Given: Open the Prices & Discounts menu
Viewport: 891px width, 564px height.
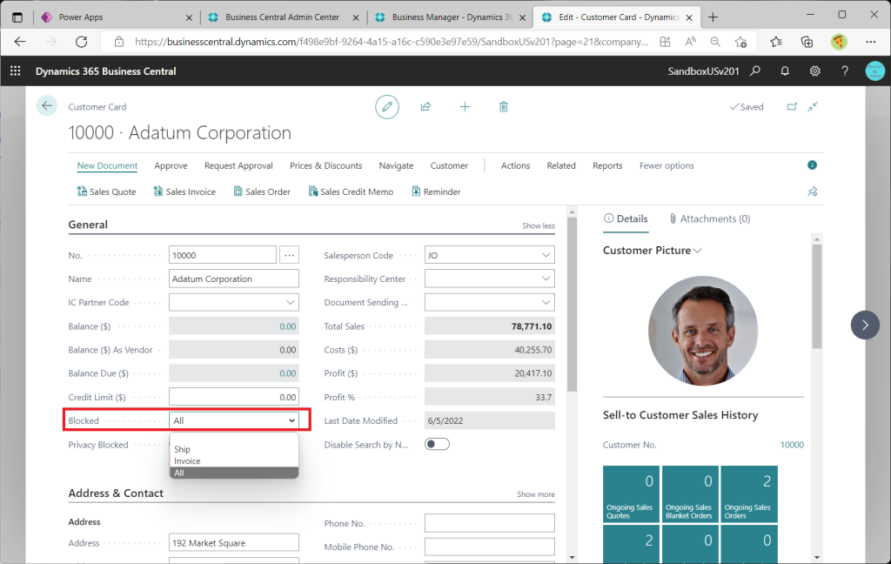Looking at the screenshot, I should click(325, 165).
